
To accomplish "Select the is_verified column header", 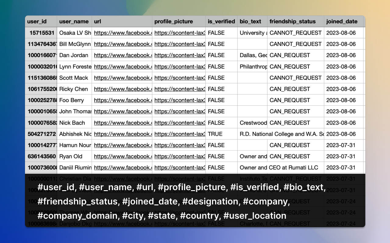I will point(222,21).
